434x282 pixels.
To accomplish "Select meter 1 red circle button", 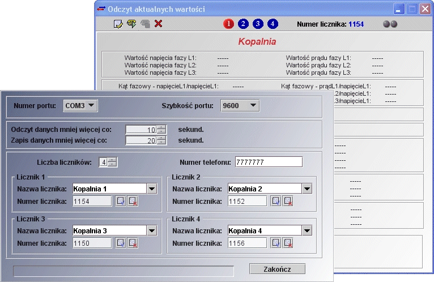I will [228, 24].
